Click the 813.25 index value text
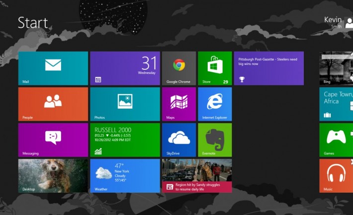The height and width of the screenshot is (215, 353). pos(99,135)
